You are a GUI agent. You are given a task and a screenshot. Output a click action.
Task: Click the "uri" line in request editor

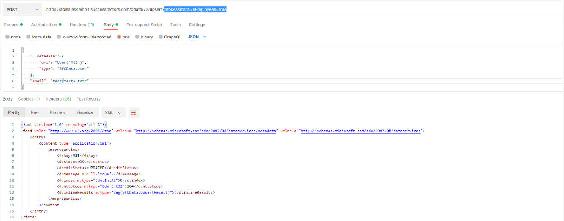click(63, 62)
